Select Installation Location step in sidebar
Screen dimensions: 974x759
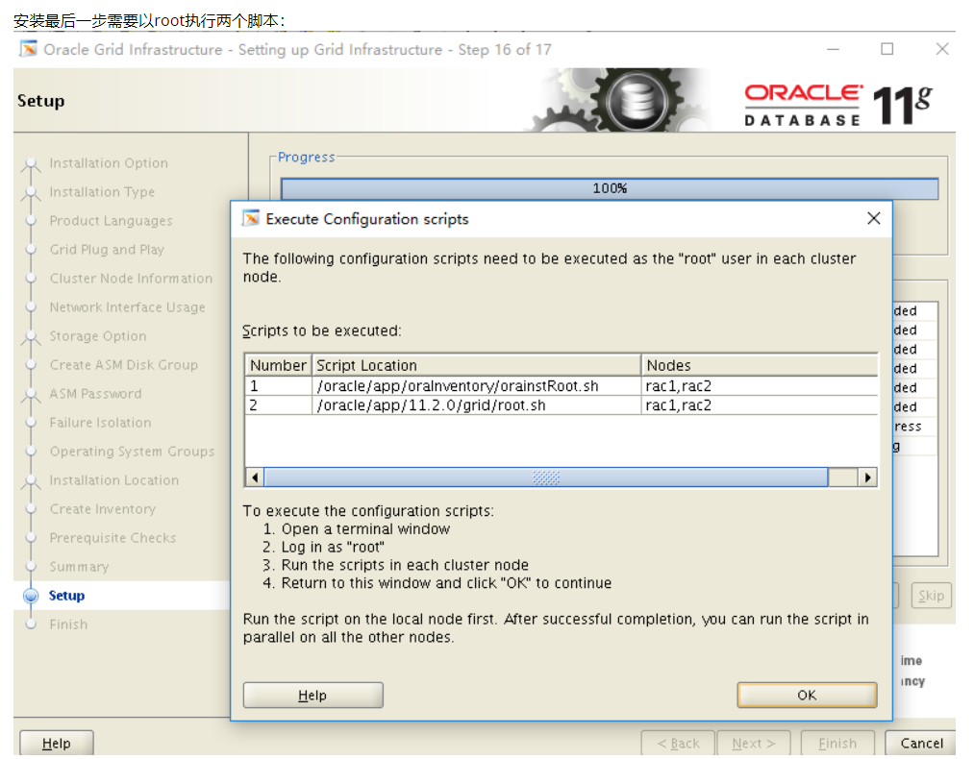(114, 480)
